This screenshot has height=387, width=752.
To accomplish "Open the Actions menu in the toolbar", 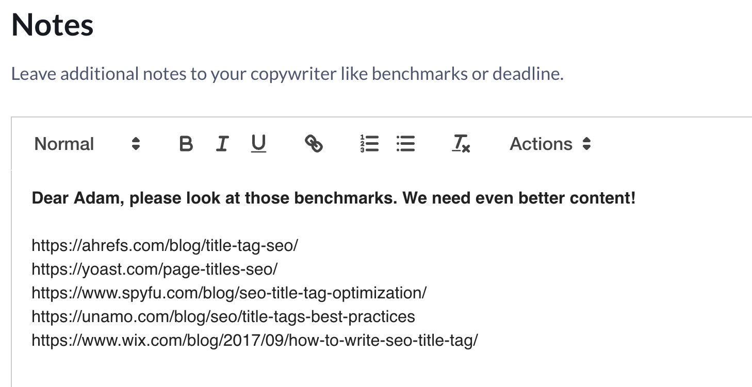I will [542, 144].
